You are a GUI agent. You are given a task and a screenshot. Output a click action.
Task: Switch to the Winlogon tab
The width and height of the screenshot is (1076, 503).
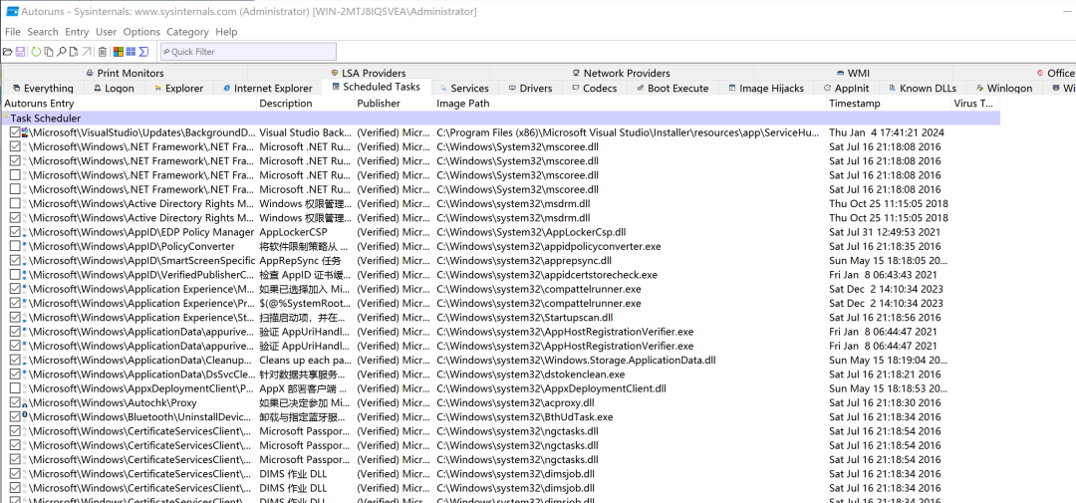(1003, 88)
